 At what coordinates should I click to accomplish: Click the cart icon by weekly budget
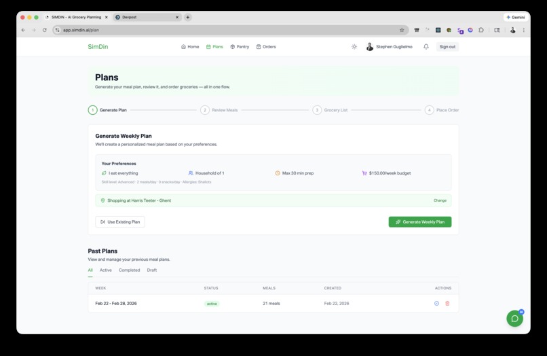(x=364, y=173)
